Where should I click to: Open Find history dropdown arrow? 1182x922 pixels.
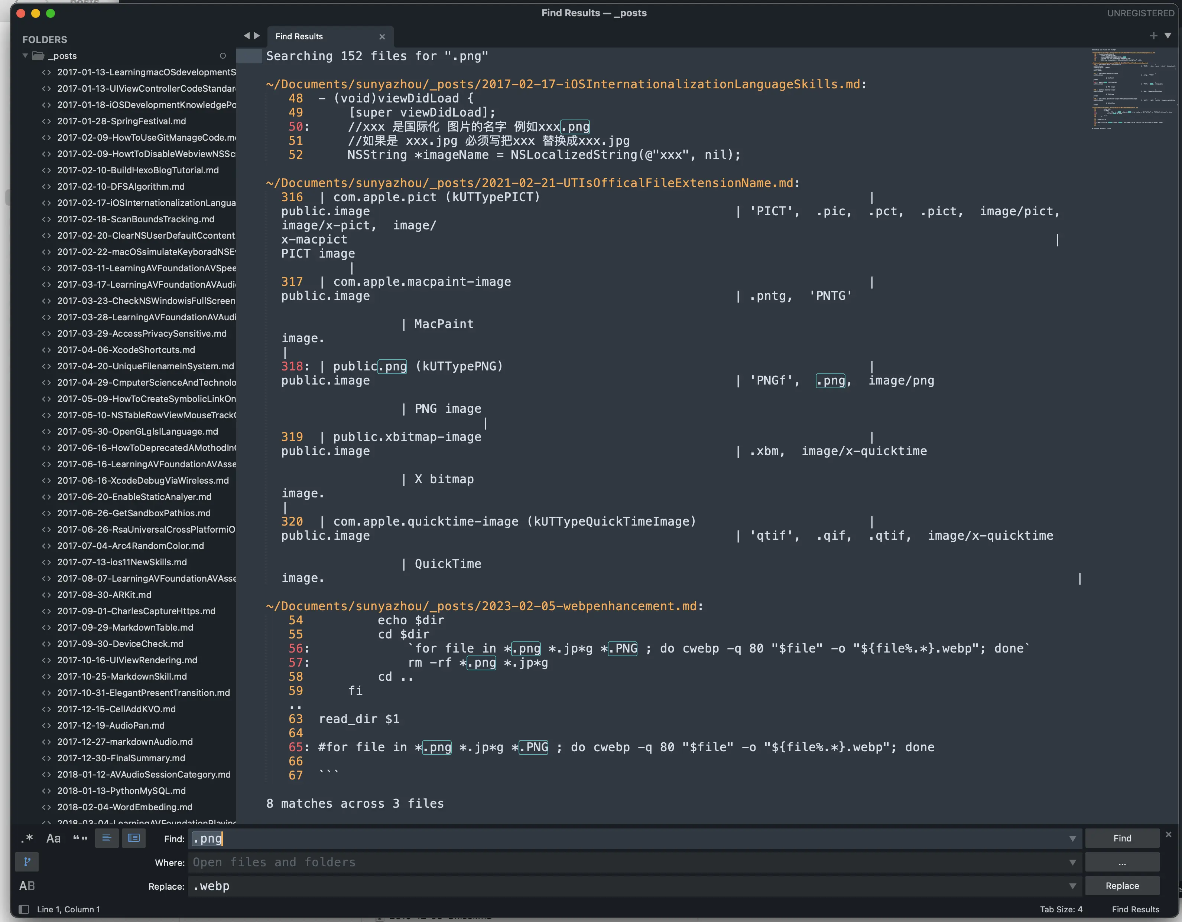1072,838
